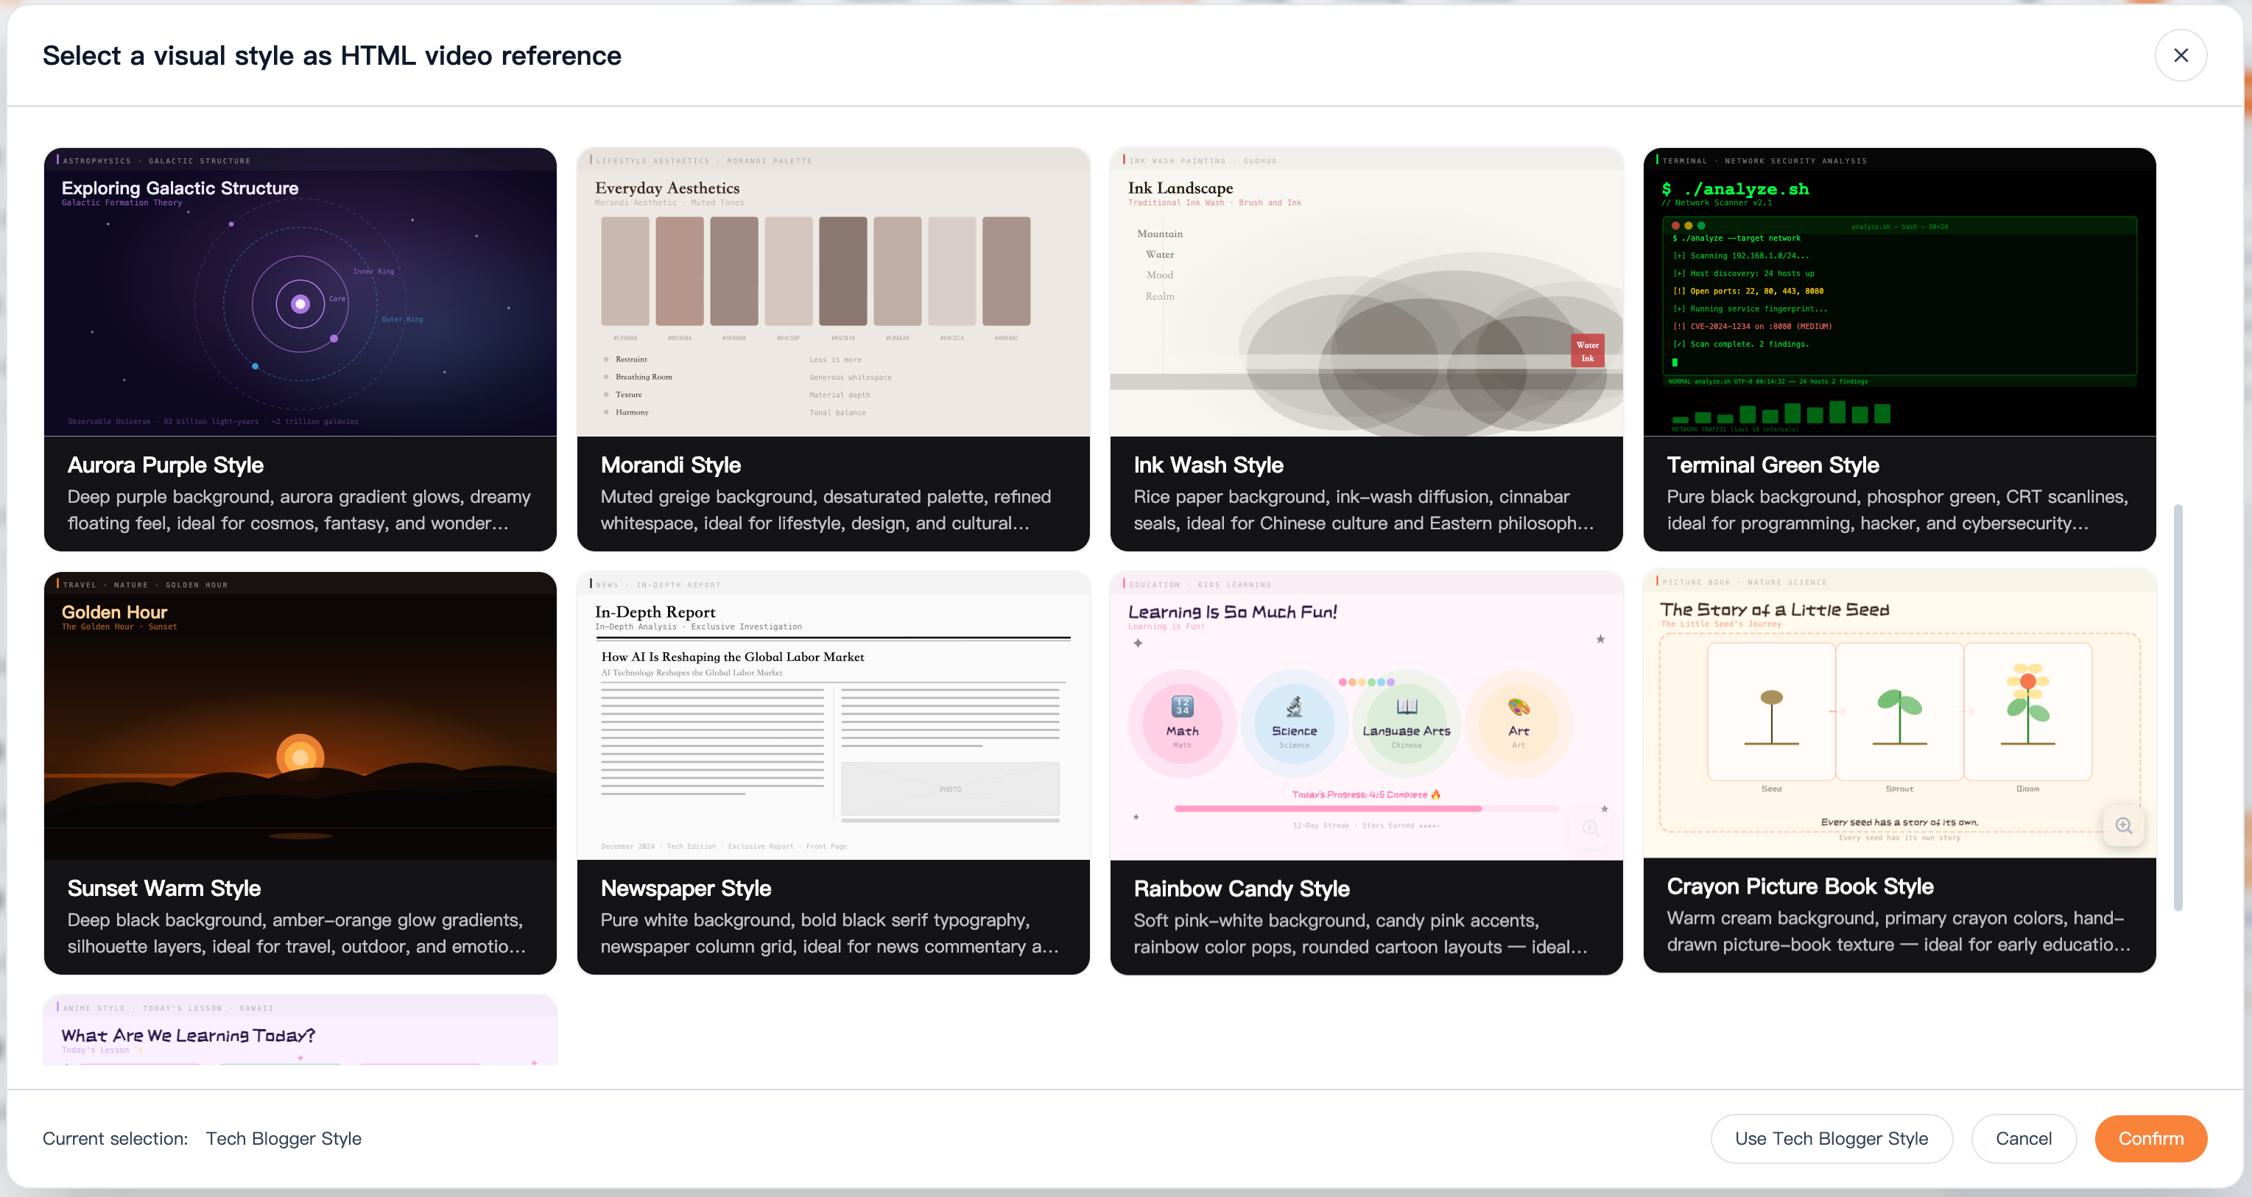
Task: Close the visual style dialog
Action: tap(2181, 55)
